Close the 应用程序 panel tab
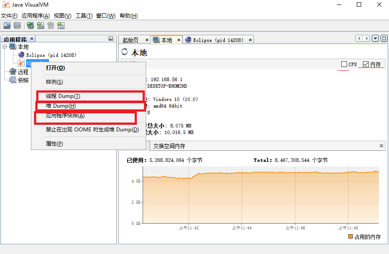 [x=32, y=39]
